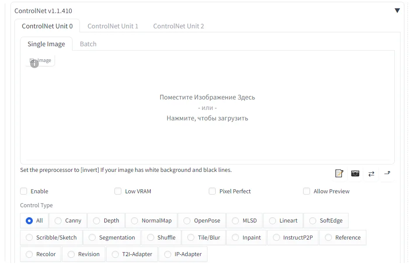Check the Pixel Perfect box

[x=212, y=191]
